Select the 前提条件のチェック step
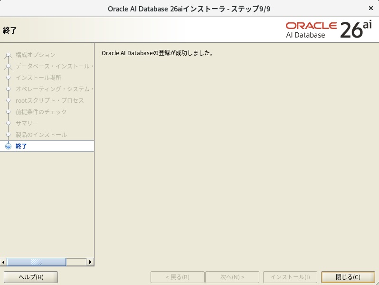 tap(41, 112)
